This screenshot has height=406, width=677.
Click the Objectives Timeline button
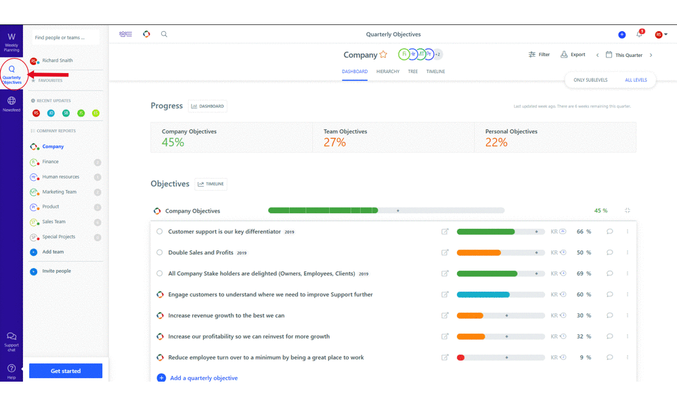pyautogui.click(x=211, y=184)
